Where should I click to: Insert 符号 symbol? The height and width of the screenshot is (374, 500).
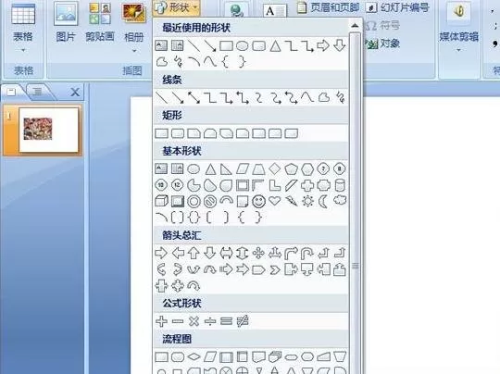[x=383, y=26]
